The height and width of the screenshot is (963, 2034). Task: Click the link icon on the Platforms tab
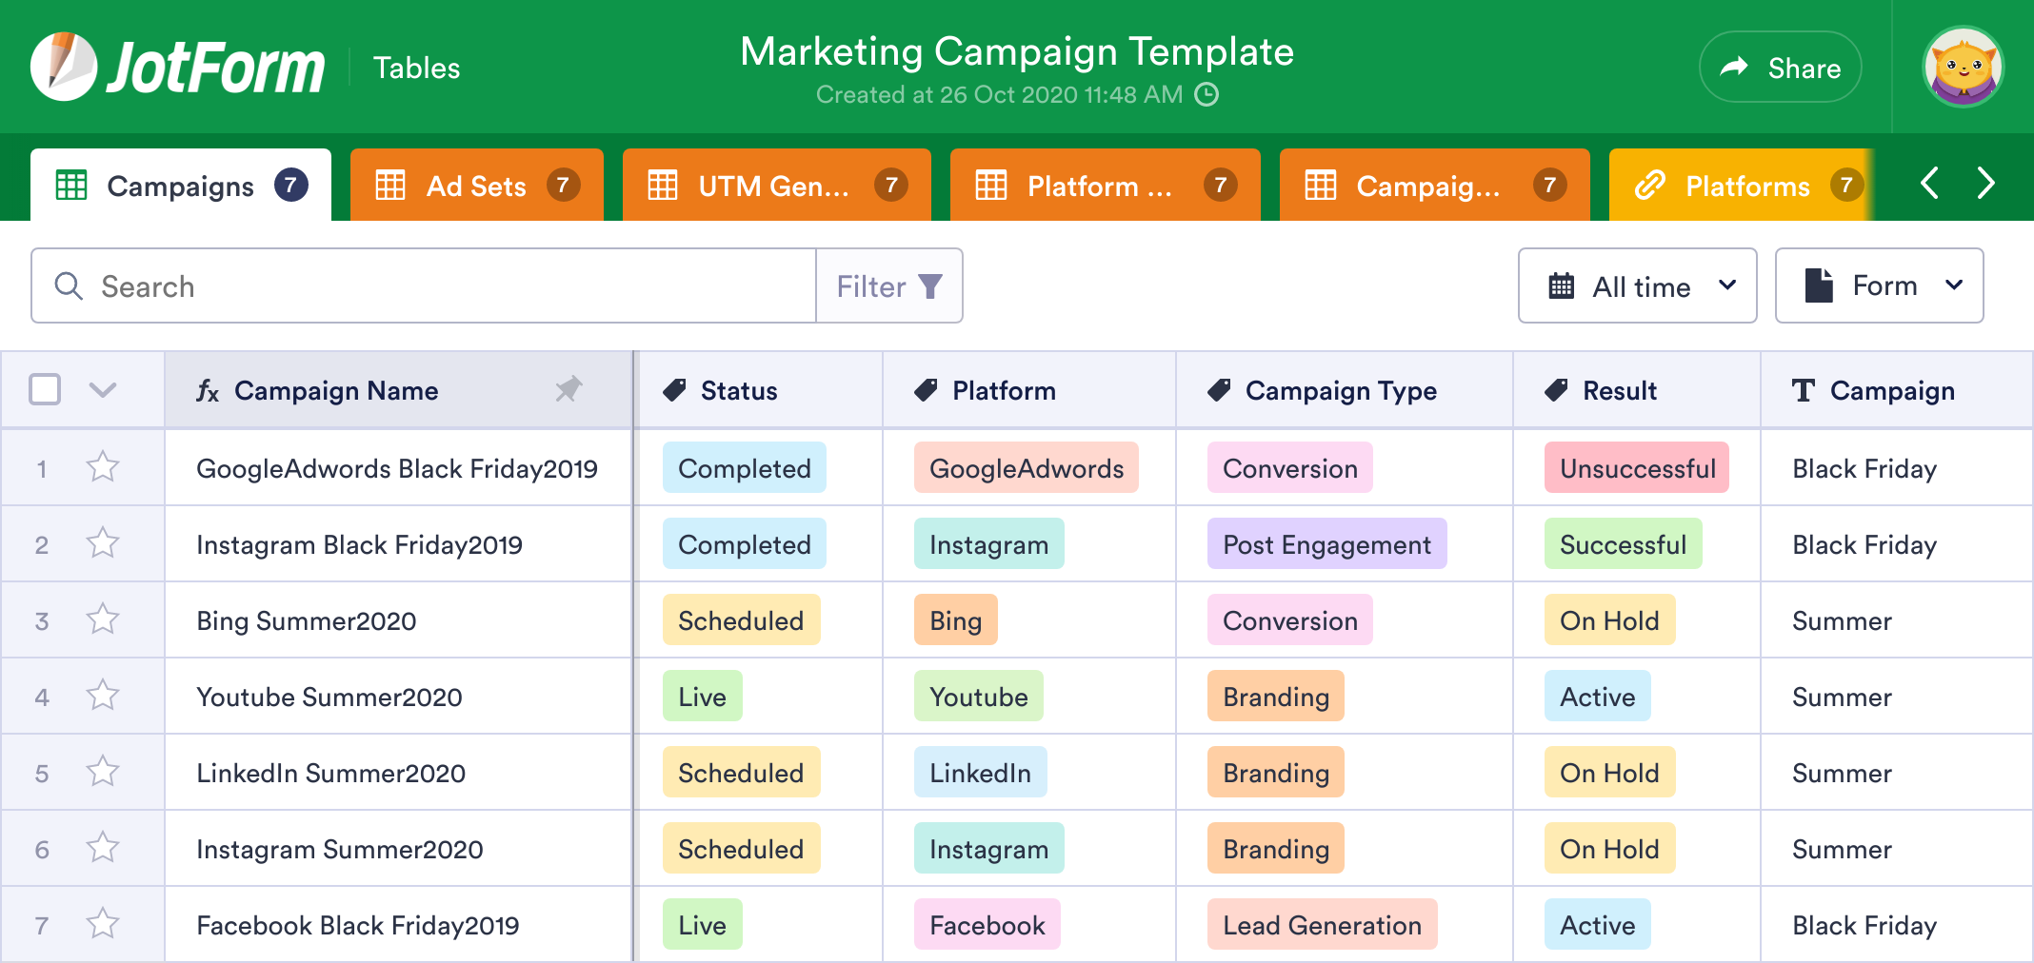coord(1648,185)
